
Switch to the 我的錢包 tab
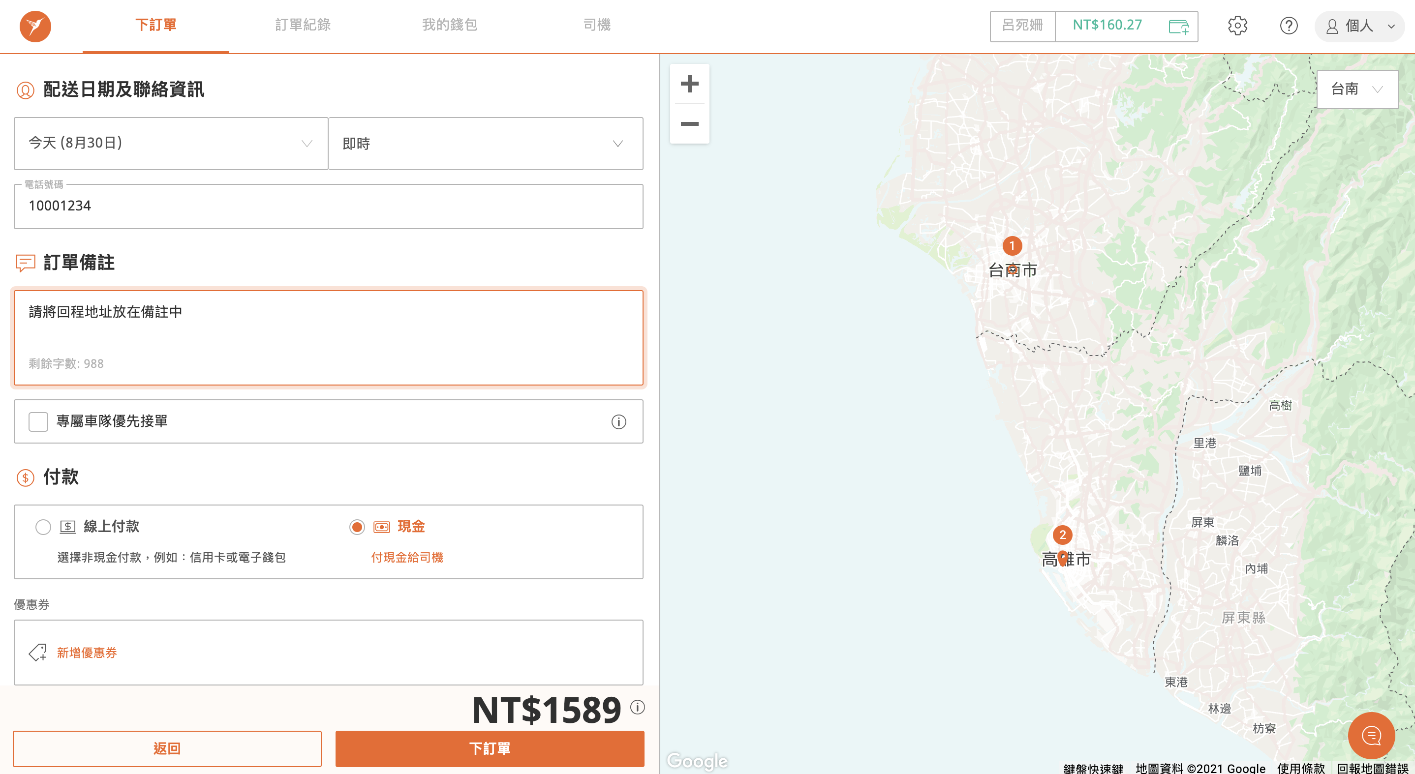pos(449,25)
